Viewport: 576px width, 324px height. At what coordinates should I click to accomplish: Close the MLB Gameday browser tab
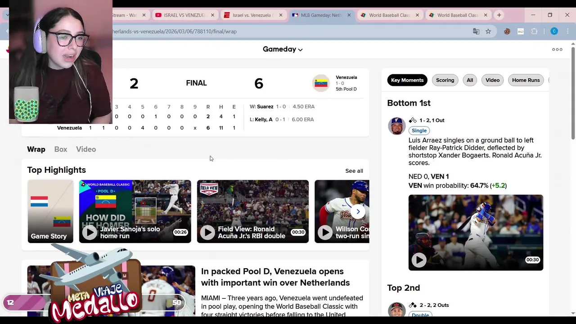[x=349, y=15]
